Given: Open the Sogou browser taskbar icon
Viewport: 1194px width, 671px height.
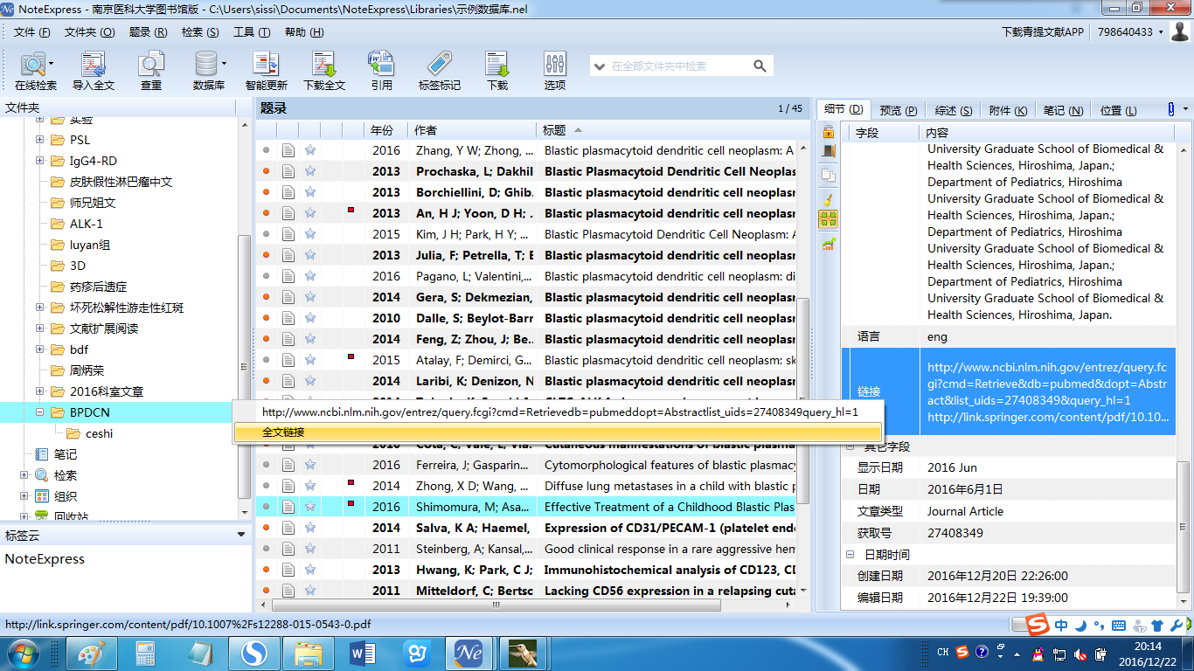Looking at the screenshot, I should 253,653.
